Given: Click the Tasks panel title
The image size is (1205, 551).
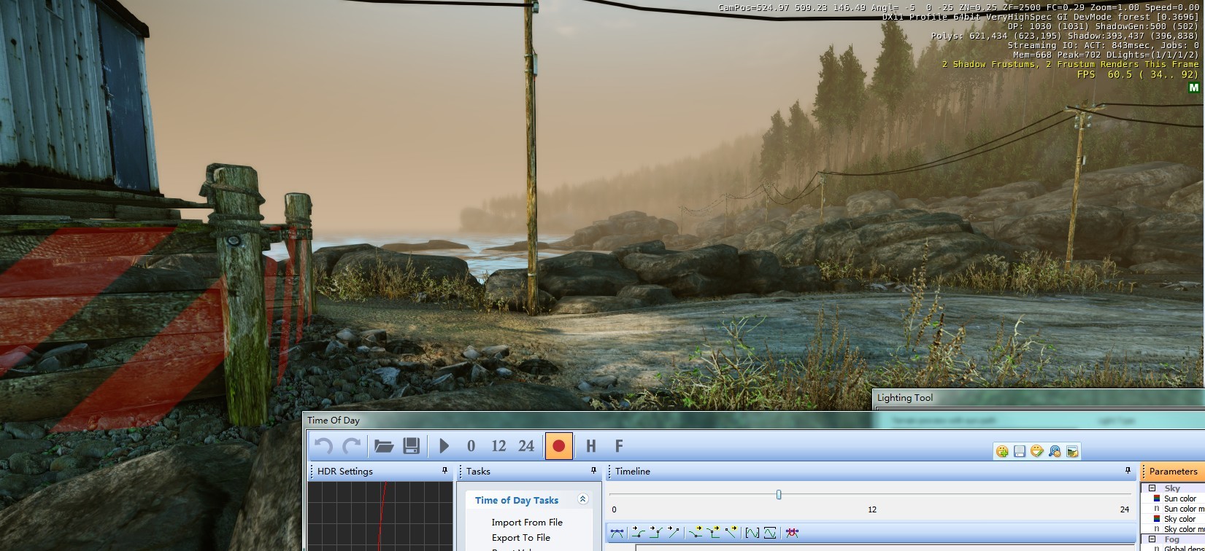Looking at the screenshot, I should coord(479,471).
